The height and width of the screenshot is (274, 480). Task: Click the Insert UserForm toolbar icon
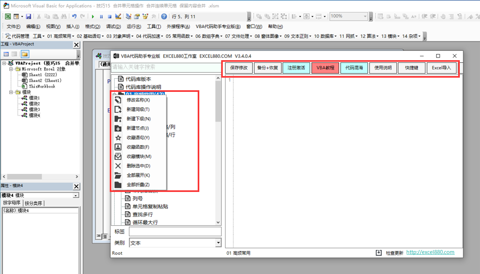coord(16,16)
